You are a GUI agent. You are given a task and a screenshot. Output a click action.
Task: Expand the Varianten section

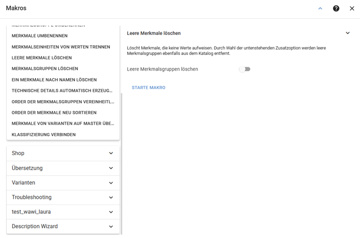tap(63, 183)
